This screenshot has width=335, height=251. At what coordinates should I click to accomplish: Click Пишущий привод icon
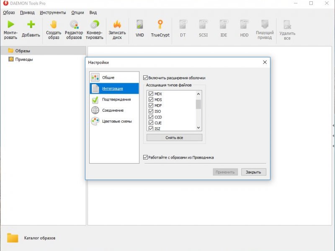(265, 24)
